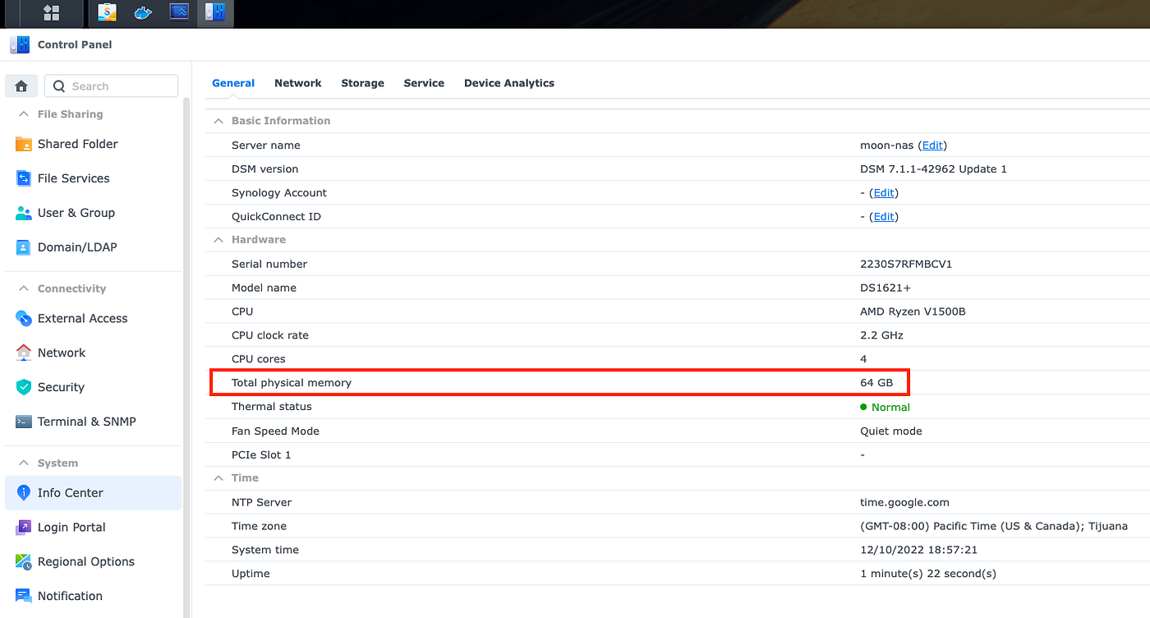
Task: Select Info Center in sidebar
Action: (x=93, y=493)
